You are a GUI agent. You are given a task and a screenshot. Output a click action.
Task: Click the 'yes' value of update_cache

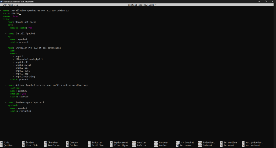pos(30,28)
